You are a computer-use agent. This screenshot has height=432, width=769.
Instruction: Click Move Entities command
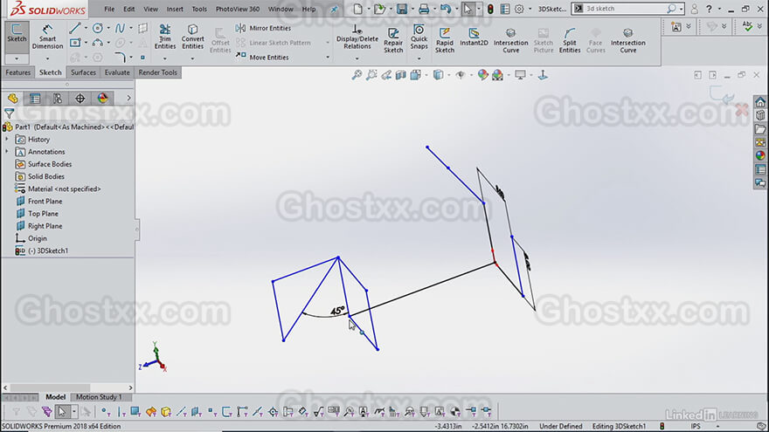(262, 58)
